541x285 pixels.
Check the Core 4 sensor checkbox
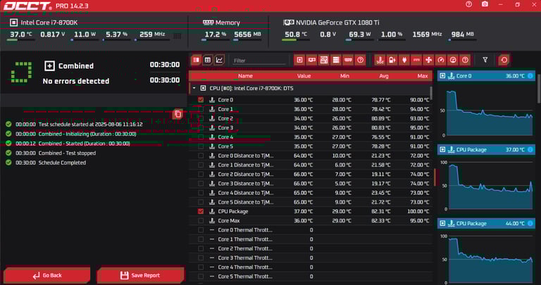pos(201,137)
